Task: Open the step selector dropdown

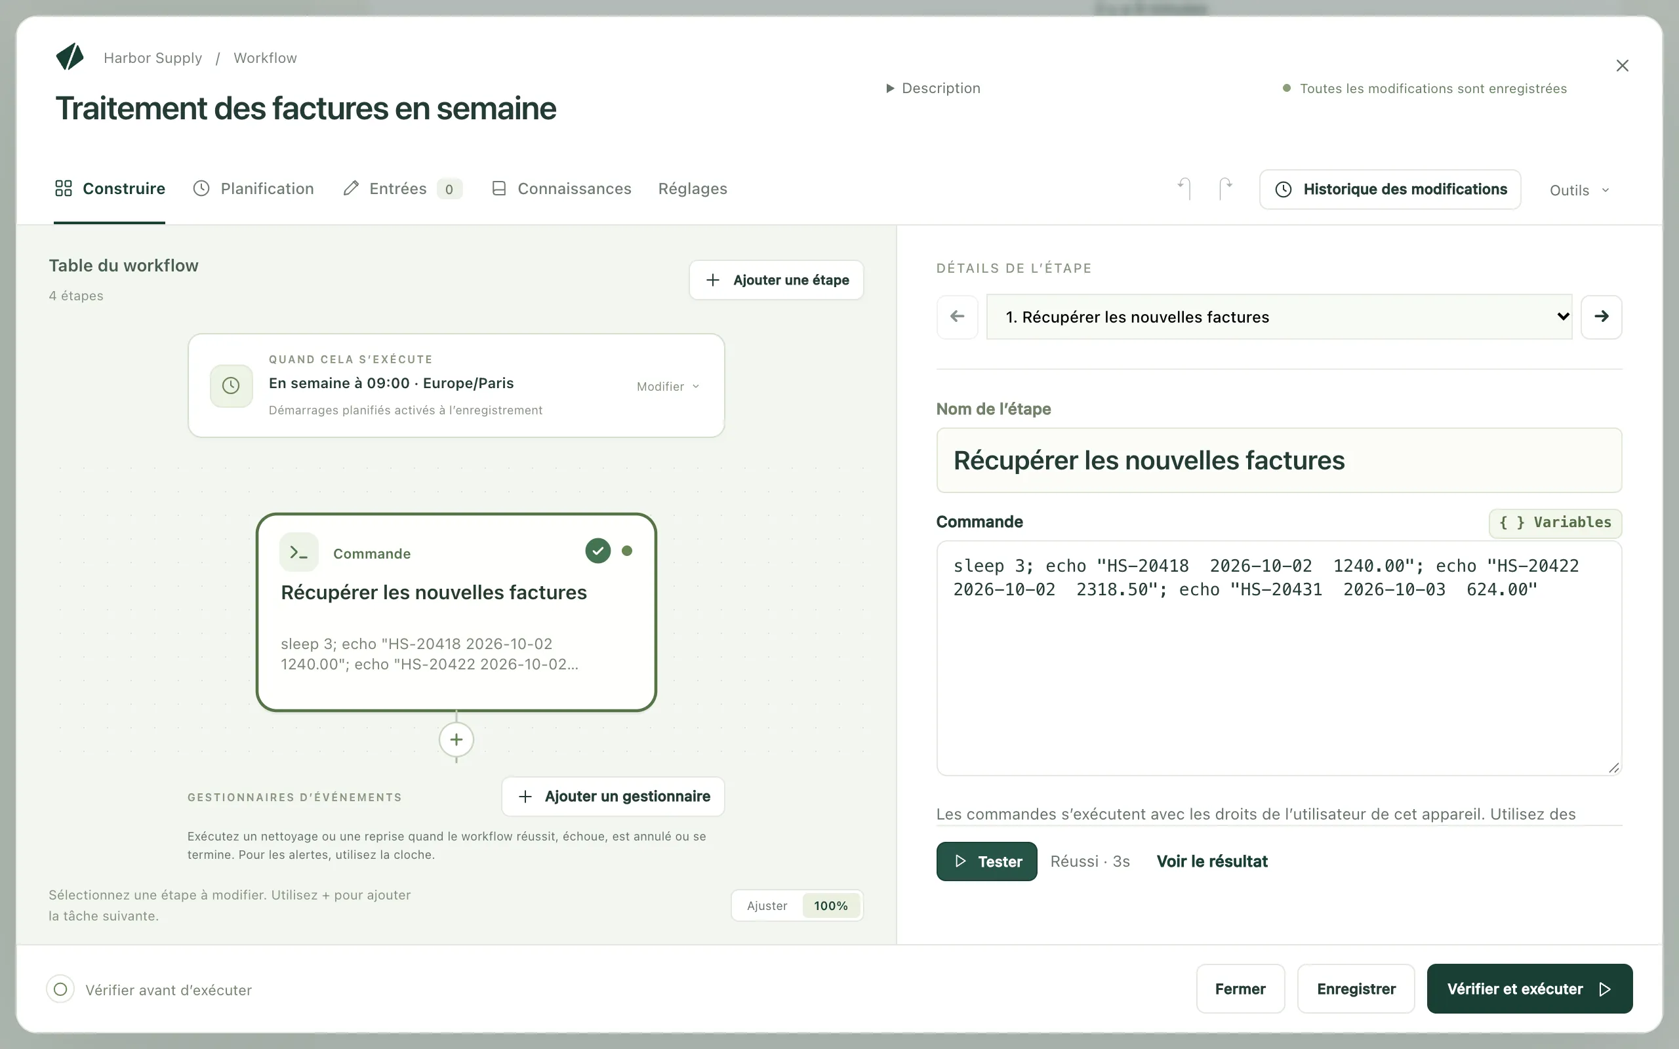Action: point(1280,317)
